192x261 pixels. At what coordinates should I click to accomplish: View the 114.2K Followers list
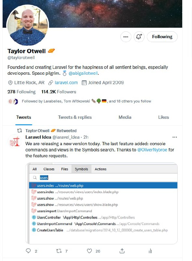pos(59,92)
